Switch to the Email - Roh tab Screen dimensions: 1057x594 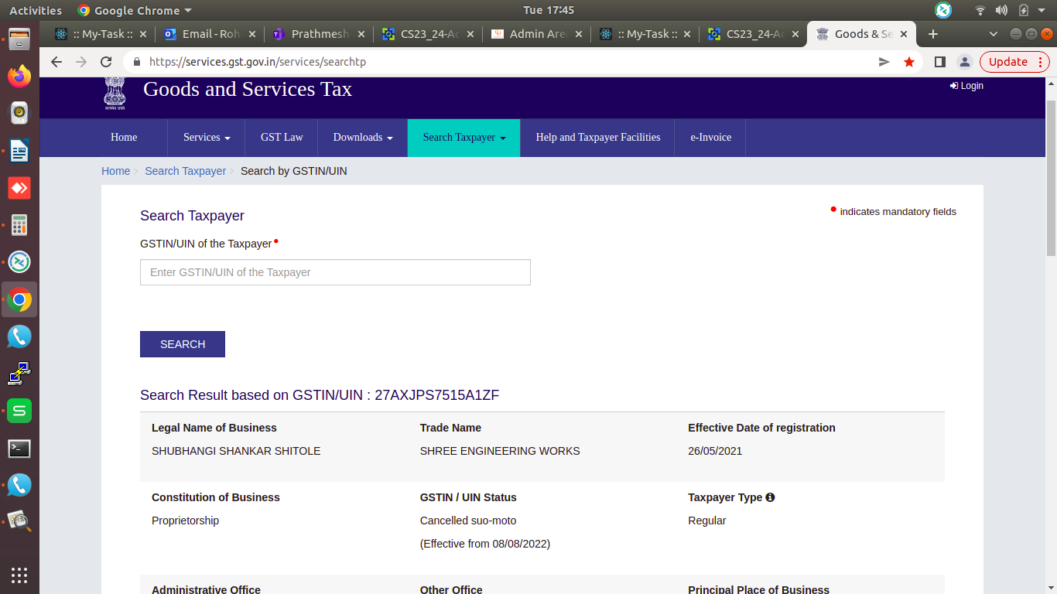pyautogui.click(x=210, y=34)
